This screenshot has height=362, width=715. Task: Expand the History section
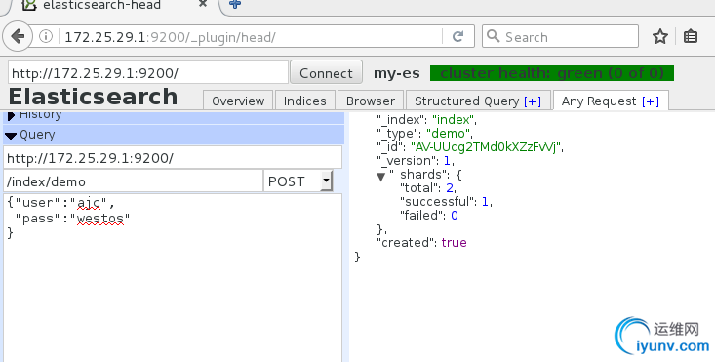174,117
